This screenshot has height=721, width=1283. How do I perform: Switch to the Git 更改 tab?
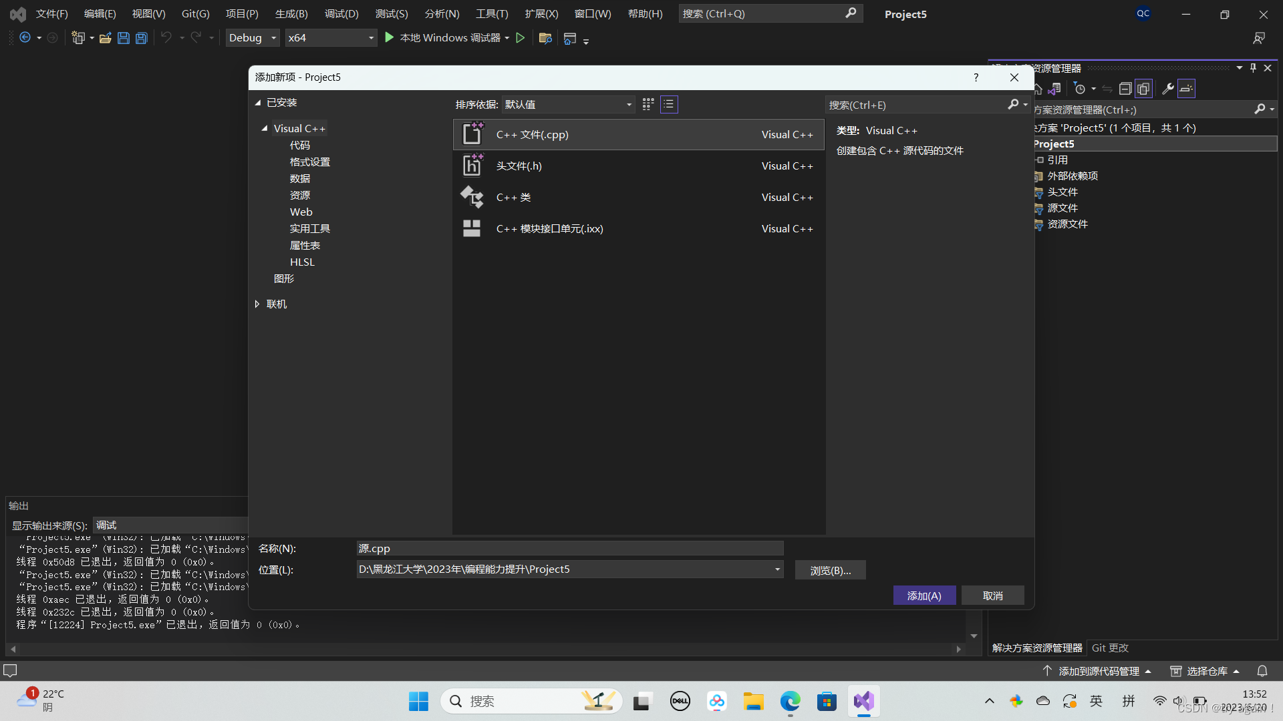click(x=1110, y=648)
